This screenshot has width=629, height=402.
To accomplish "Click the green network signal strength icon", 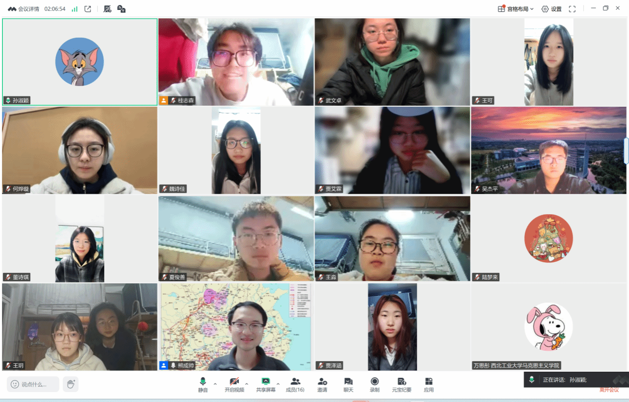I will [75, 9].
